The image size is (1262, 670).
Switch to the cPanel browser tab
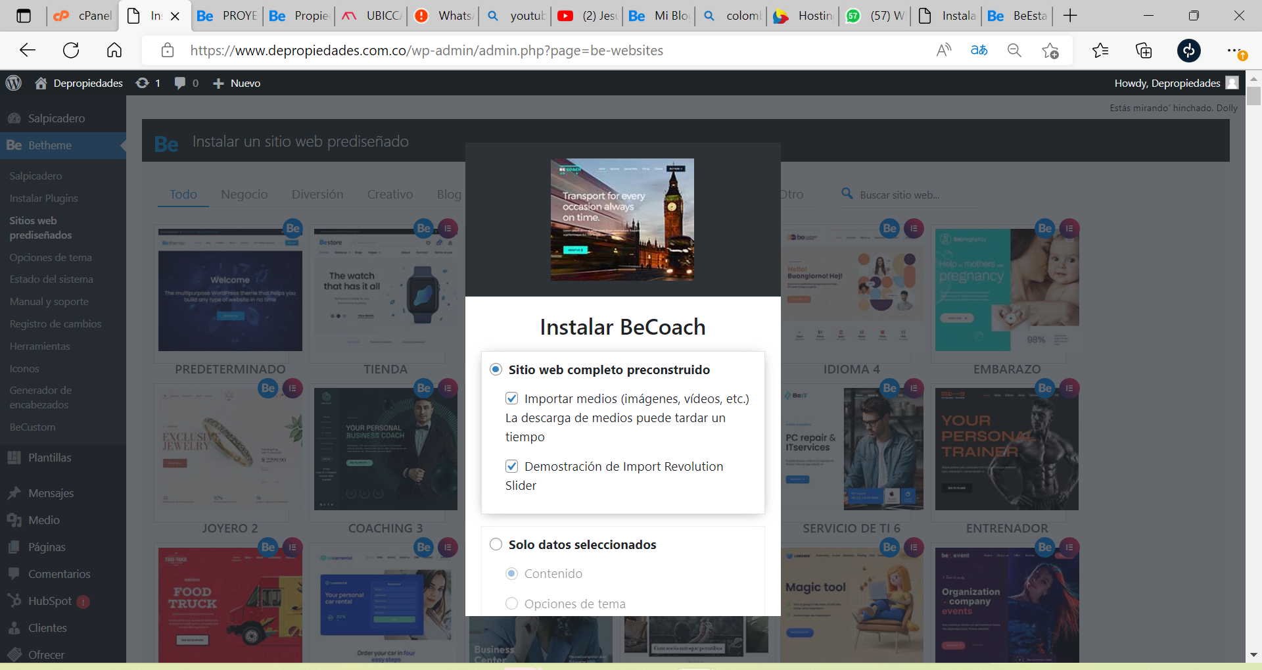click(83, 16)
